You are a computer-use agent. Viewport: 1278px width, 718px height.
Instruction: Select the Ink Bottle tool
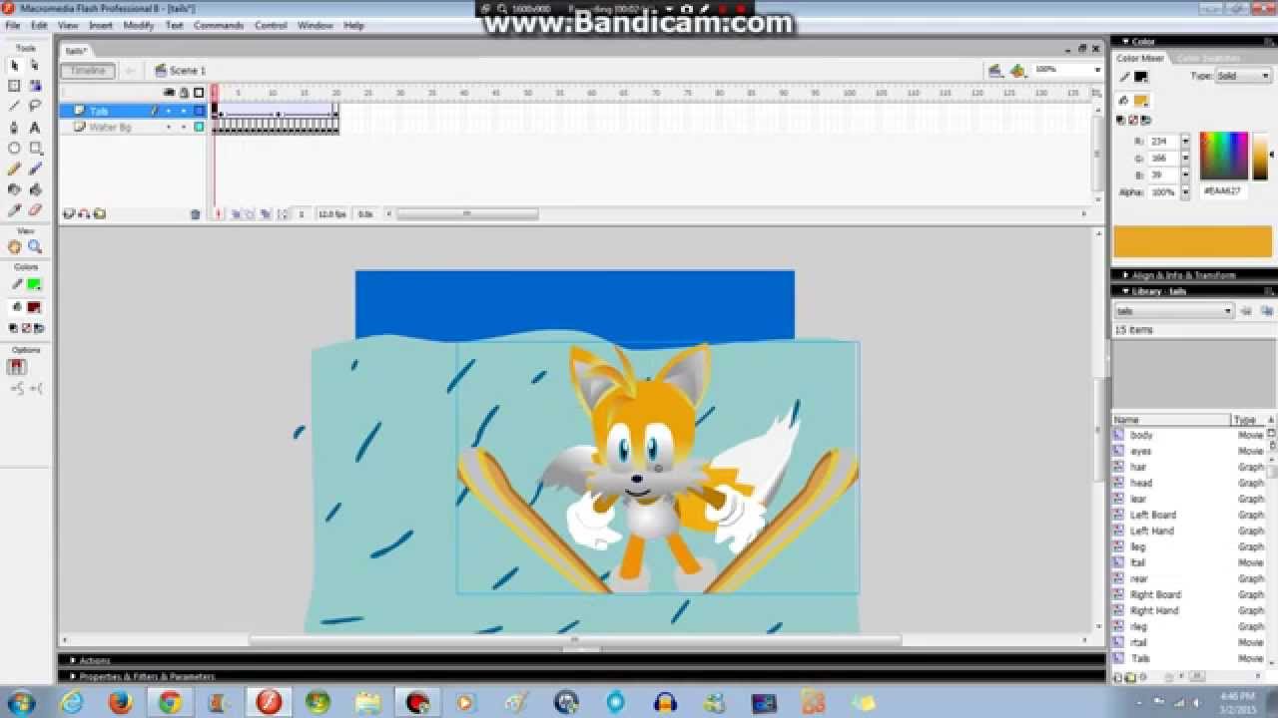pyautogui.click(x=15, y=189)
